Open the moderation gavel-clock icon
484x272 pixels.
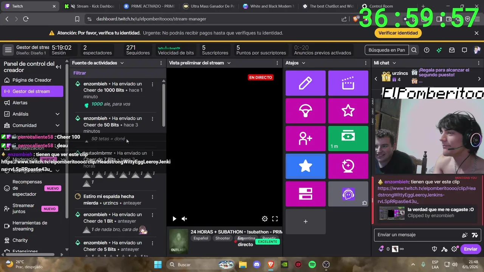[445, 249]
